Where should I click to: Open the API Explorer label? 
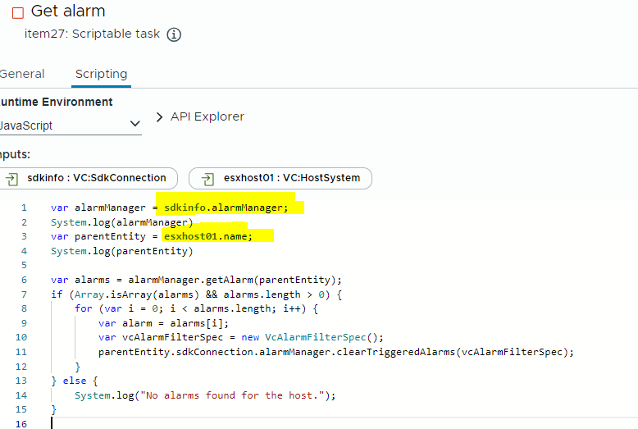click(x=207, y=116)
